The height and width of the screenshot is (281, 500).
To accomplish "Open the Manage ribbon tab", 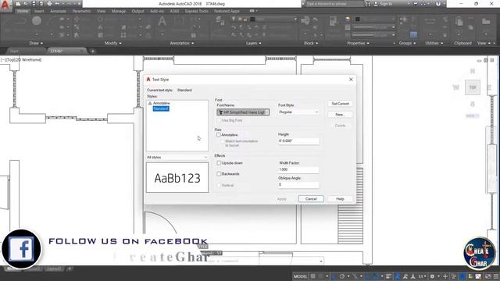I will coord(118,11).
